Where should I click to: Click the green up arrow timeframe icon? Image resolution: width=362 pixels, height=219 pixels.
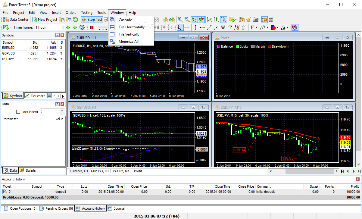point(68,27)
